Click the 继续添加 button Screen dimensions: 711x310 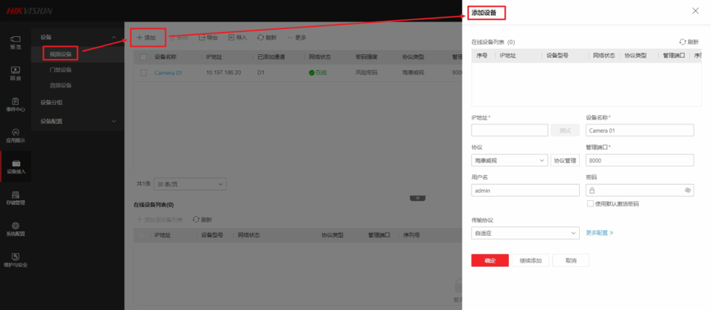click(530, 261)
